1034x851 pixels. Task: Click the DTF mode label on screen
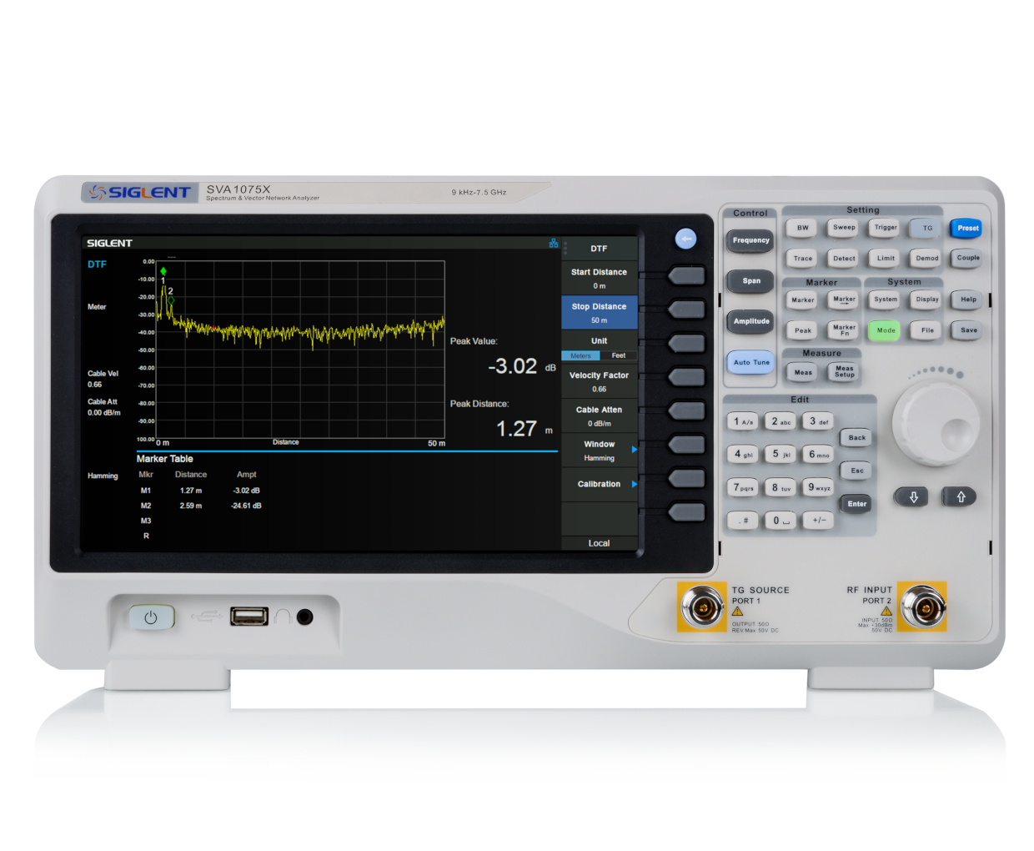click(98, 264)
